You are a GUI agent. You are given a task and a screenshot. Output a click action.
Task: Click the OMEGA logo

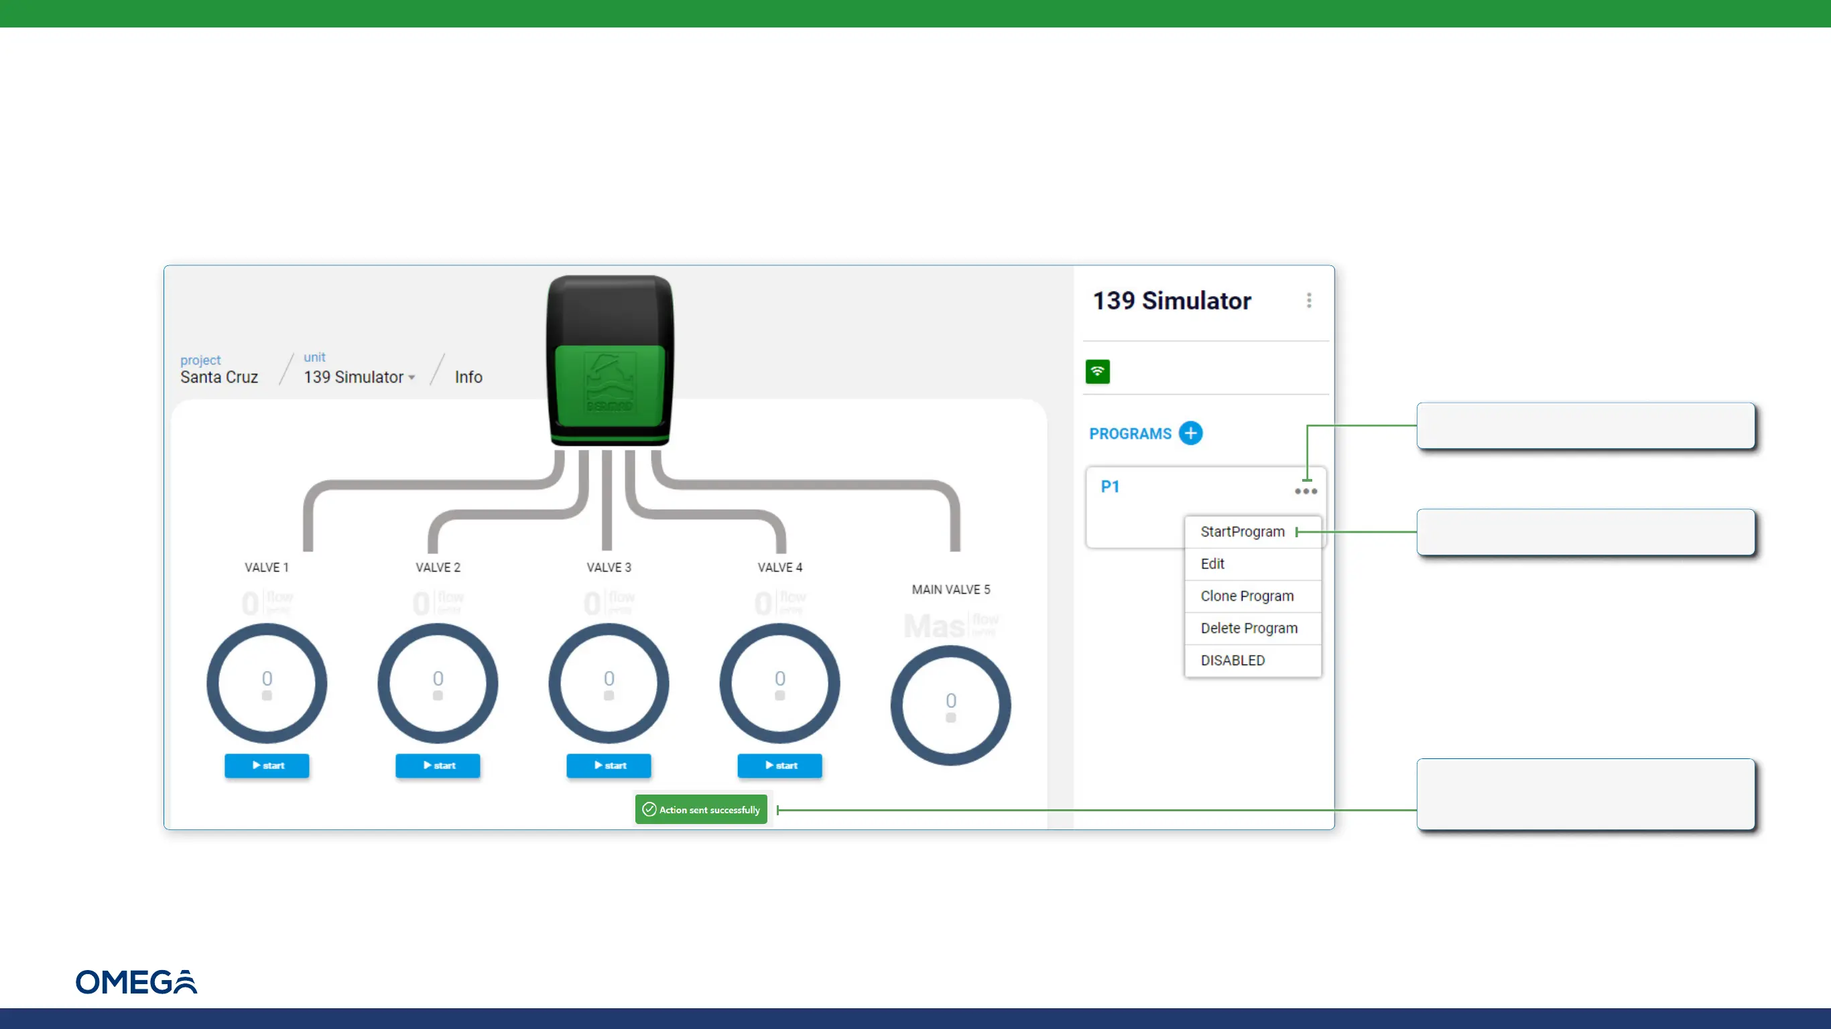pos(137,981)
